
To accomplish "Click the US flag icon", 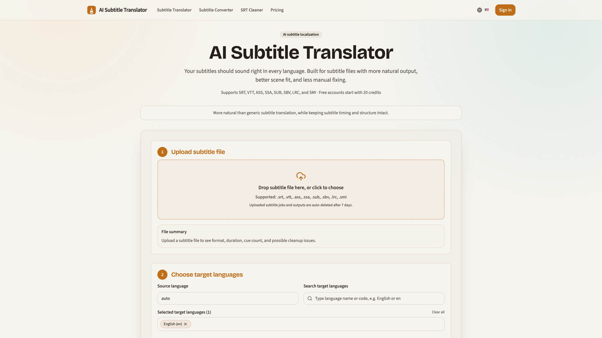I will 487,10.
